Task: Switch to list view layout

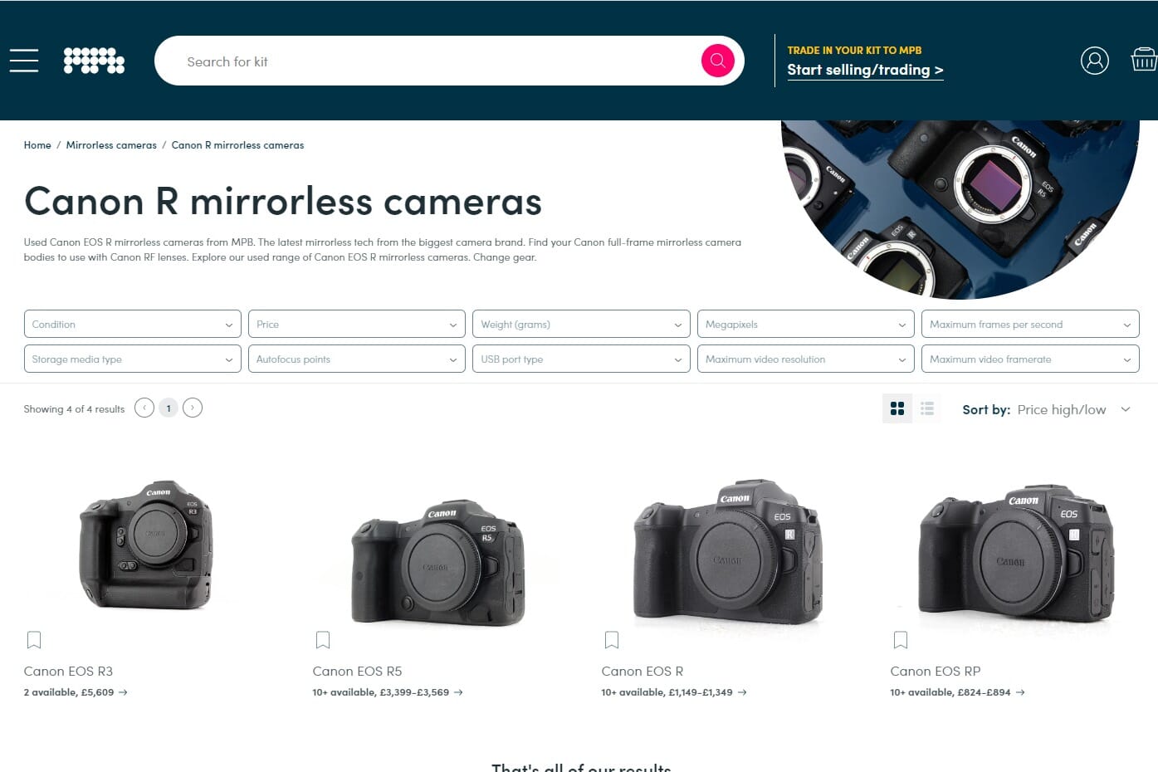Action: click(927, 408)
